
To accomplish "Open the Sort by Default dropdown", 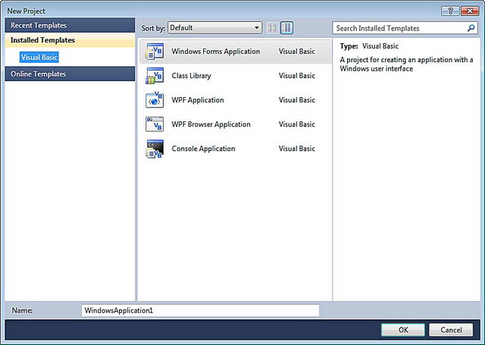I will click(x=214, y=28).
